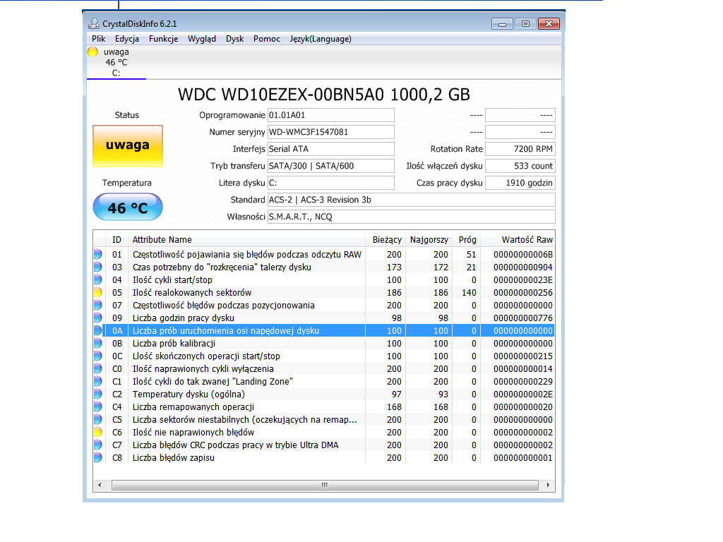
Task: Click the horizontal scrollbar left arrow
Action: coord(100,485)
